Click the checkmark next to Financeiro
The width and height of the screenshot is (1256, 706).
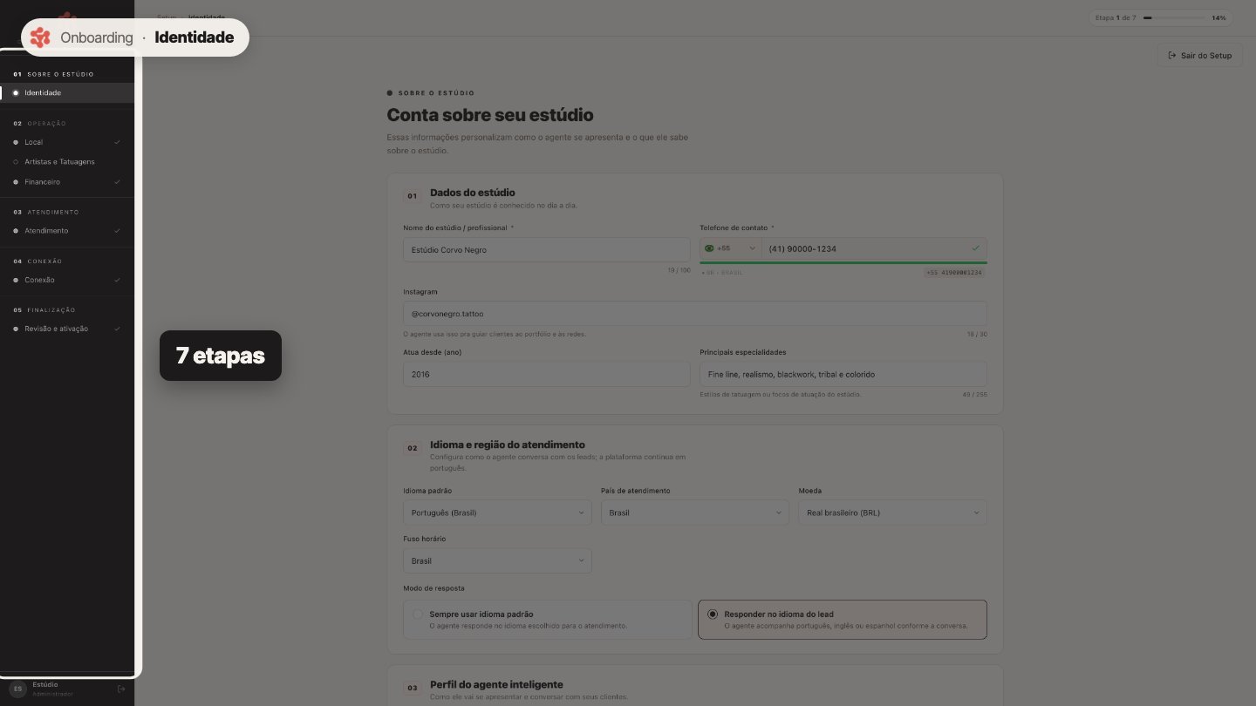pos(117,182)
